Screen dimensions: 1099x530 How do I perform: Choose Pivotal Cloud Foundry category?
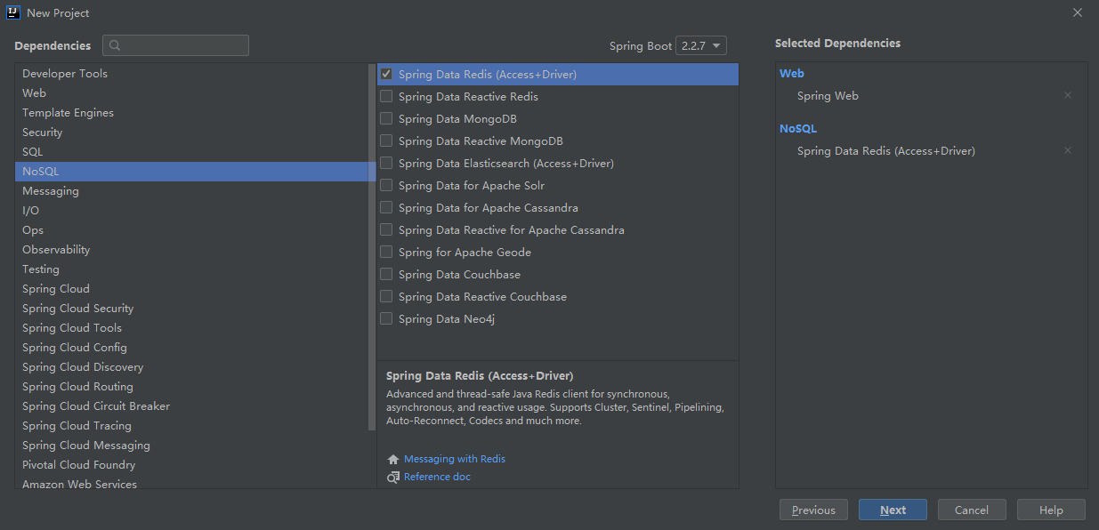click(191, 464)
